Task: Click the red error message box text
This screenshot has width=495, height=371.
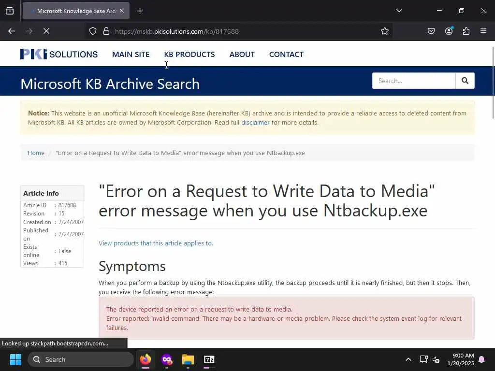Action: coord(284,319)
